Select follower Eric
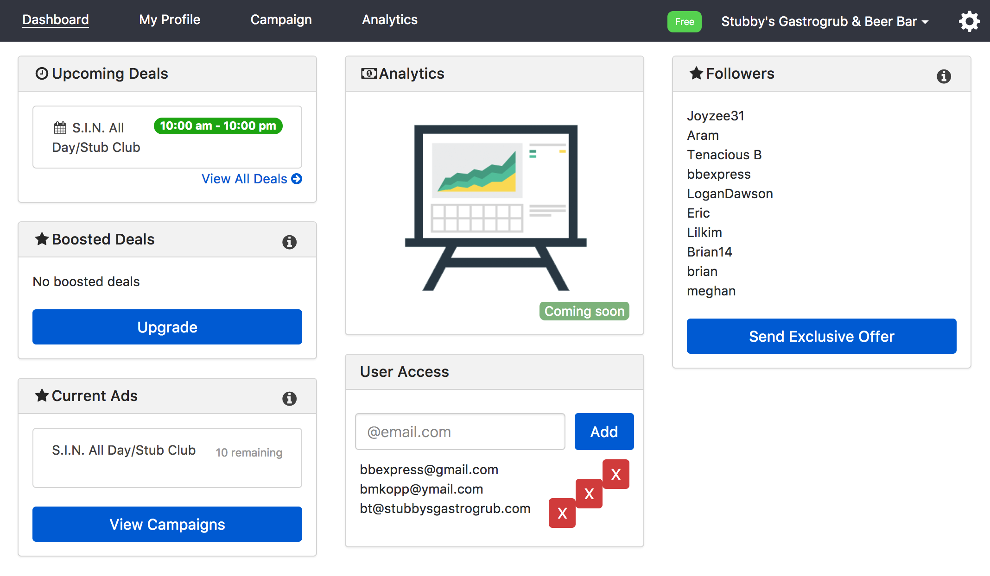This screenshot has height=576, width=990. click(x=698, y=213)
